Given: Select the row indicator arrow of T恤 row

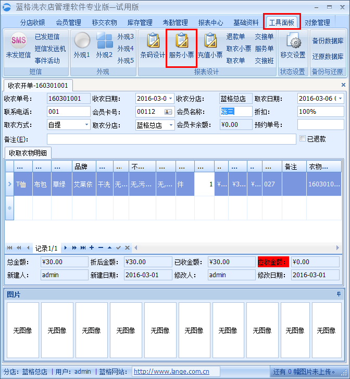Looking at the screenshot, I should pos(10,184).
